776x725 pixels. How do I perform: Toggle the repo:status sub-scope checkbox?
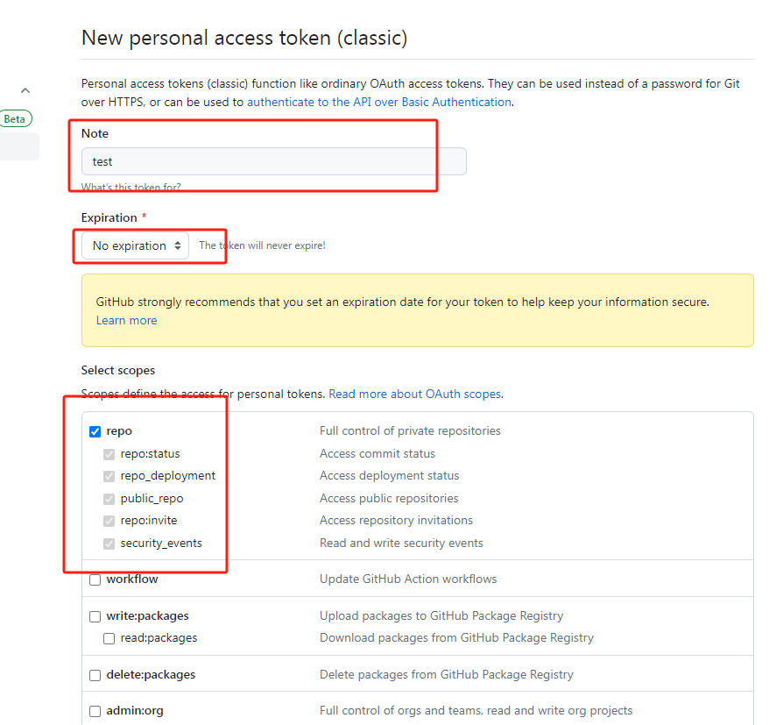tap(109, 453)
